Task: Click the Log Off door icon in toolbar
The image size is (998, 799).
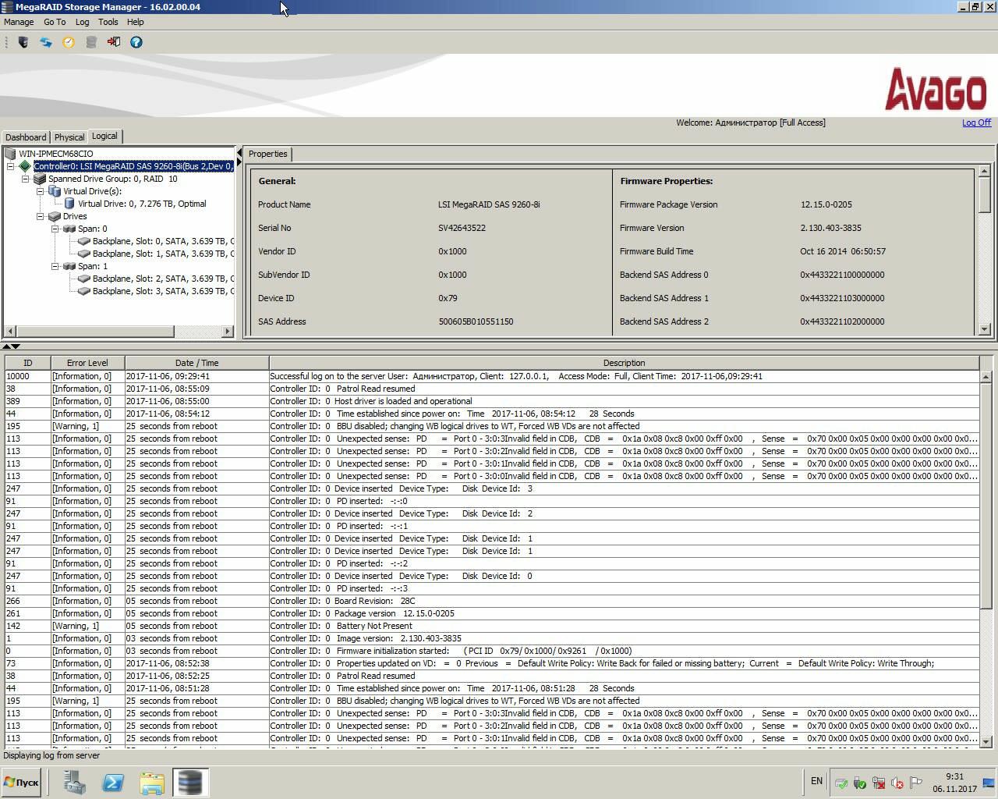Action: (x=114, y=42)
